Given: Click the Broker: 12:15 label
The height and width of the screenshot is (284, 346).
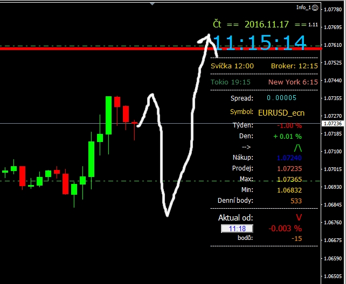Looking at the screenshot, I should (294, 66).
